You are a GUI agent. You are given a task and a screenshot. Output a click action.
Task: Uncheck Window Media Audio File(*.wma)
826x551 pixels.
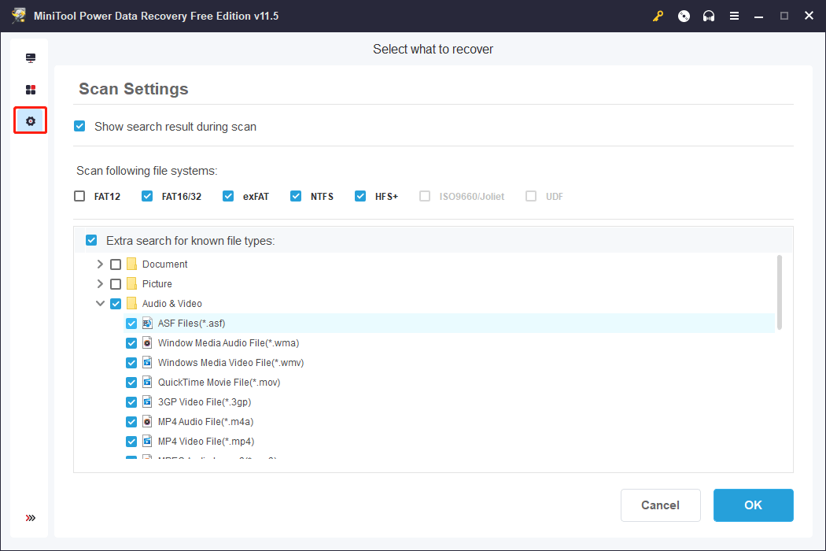[131, 343]
